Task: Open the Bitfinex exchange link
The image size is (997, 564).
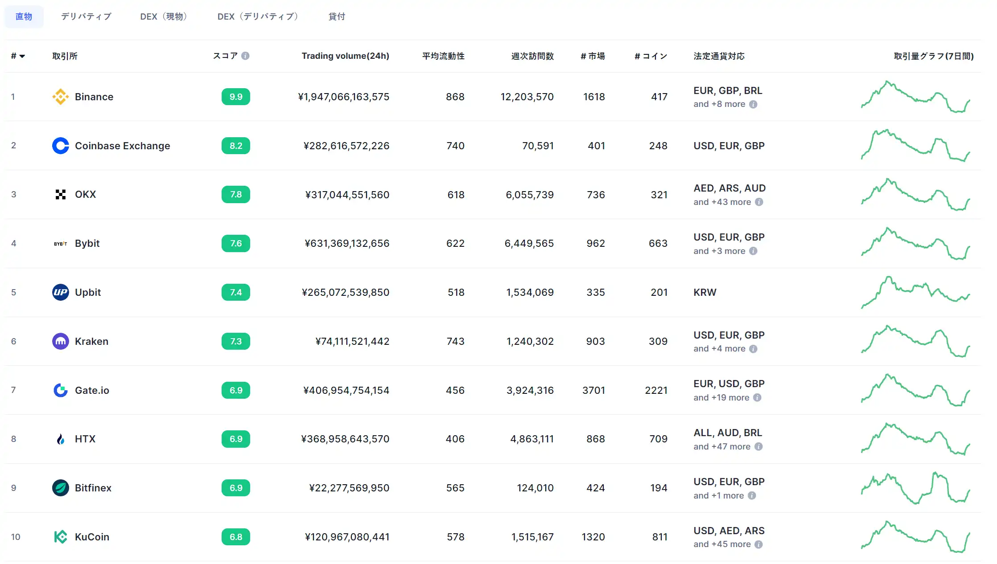Action: [93, 488]
